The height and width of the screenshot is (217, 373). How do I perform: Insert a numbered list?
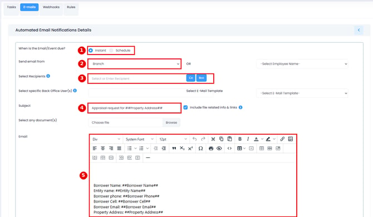pos(141,149)
